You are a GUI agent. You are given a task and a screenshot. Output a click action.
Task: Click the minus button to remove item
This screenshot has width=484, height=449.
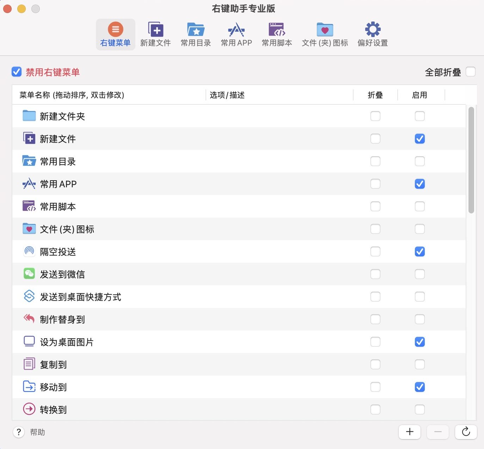(438, 432)
